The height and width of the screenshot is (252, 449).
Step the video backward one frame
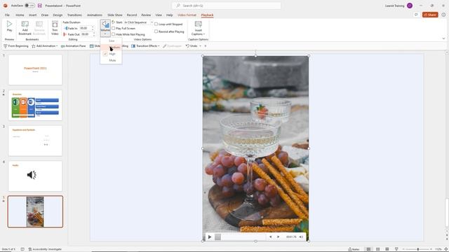click(x=270, y=237)
